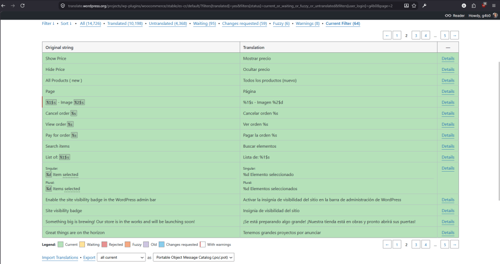The height and width of the screenshot is (264, 500).
Task: Open the Sort dropdown link
Action: [x=66, y=23]
